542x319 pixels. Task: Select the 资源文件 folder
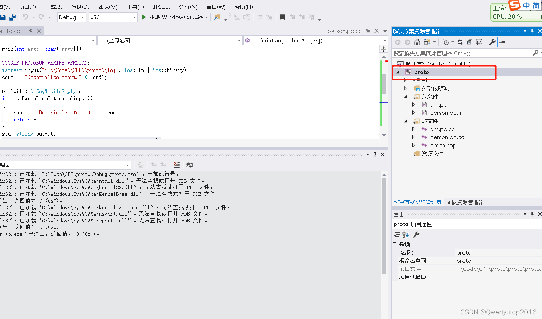(432, 154)
